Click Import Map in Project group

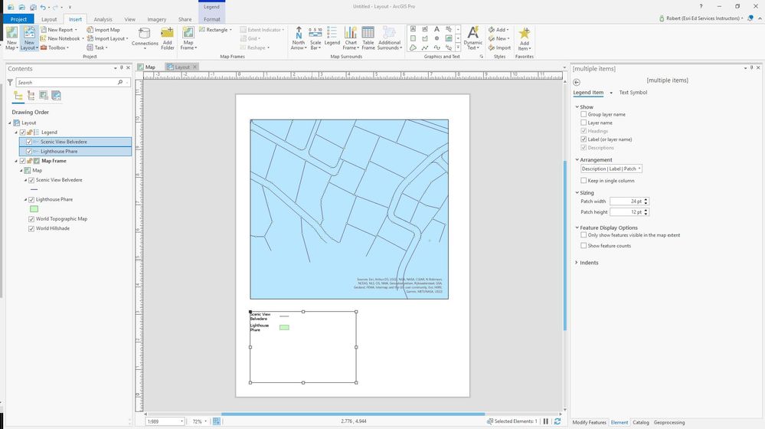coord(103,30)
